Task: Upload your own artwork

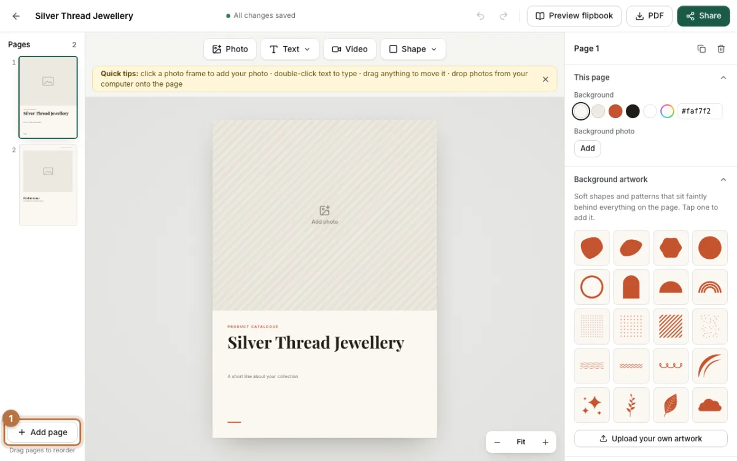Action: [x=651, y=438]
